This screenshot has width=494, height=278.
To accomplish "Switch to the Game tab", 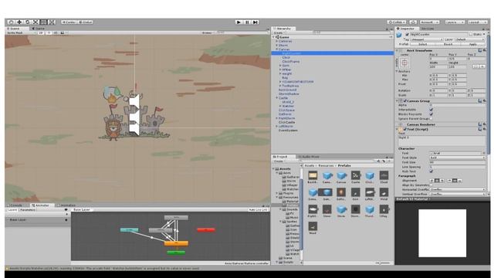I will (x=39, y=29).
